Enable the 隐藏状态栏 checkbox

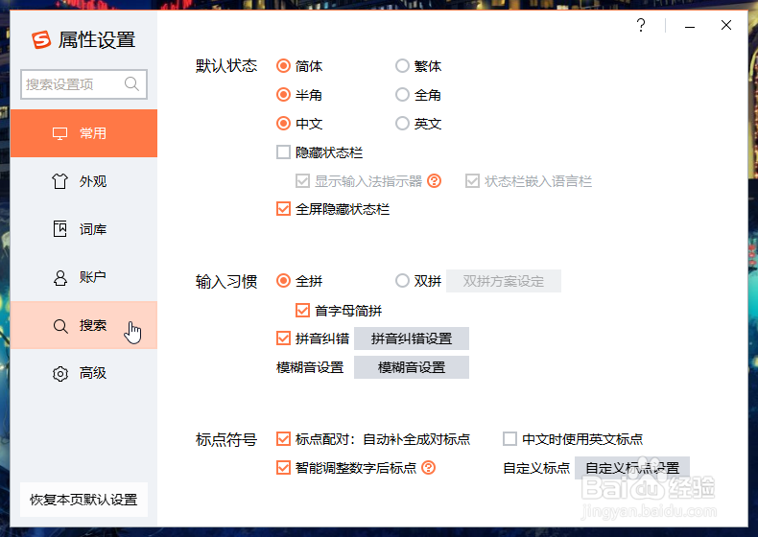(x=283, y=152)
